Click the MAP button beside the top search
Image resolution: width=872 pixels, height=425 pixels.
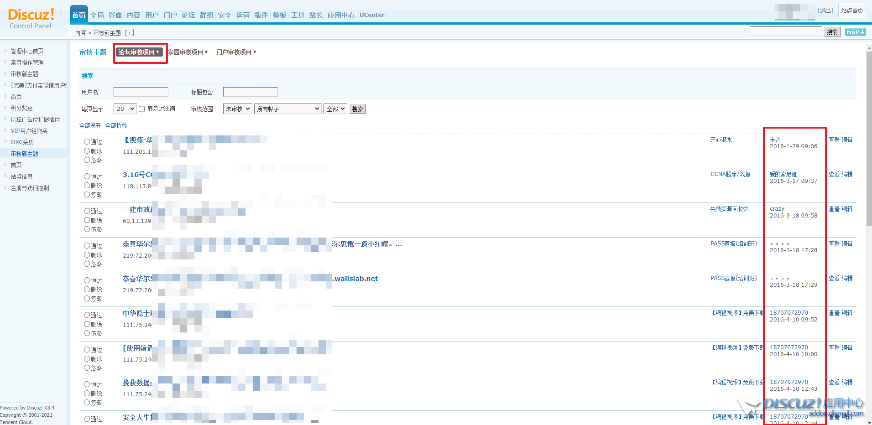tap(855, 32)
